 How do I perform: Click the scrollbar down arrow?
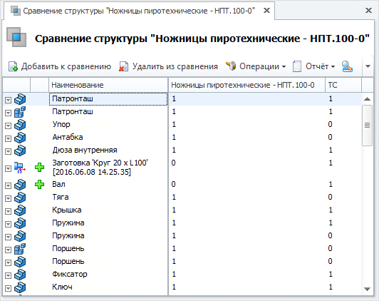click(x=367, y=289)
